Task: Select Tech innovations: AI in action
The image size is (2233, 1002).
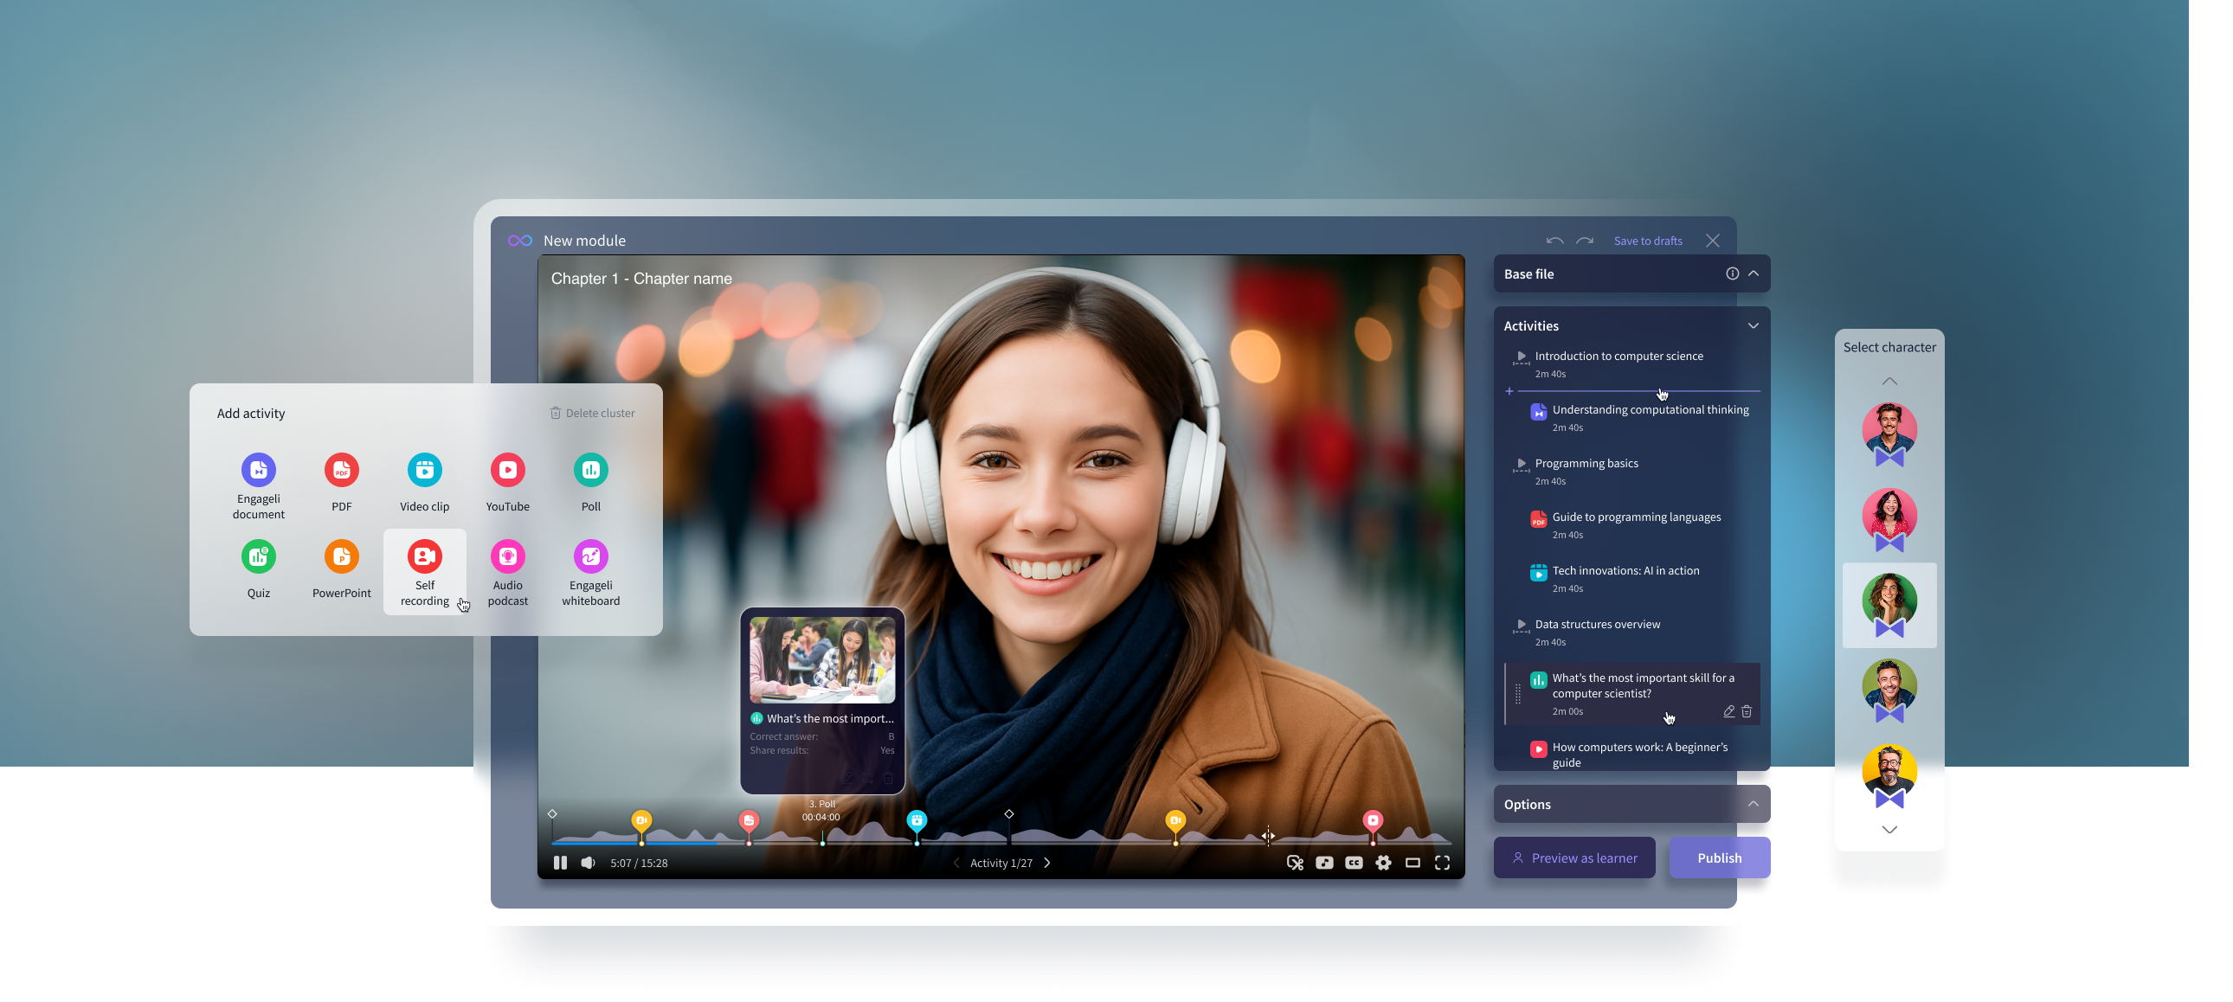Action: click(1625, 571)
